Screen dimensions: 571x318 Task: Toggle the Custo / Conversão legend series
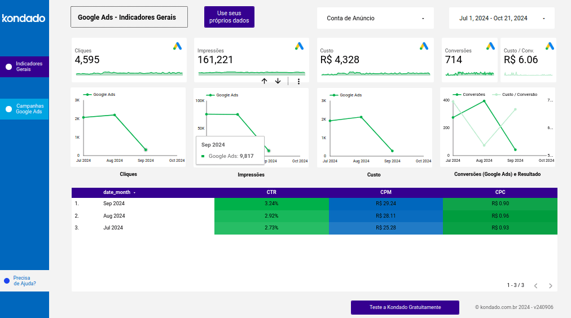tap(515, 95)
